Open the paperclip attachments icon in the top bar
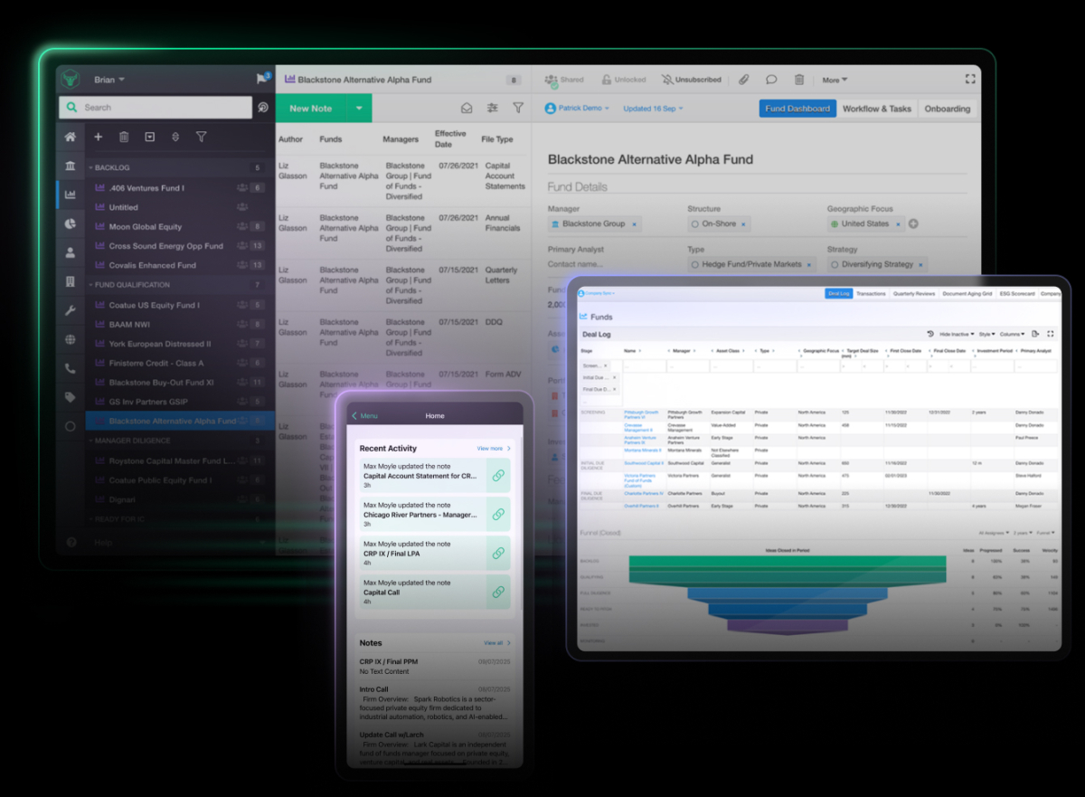 tap(743, 80)
